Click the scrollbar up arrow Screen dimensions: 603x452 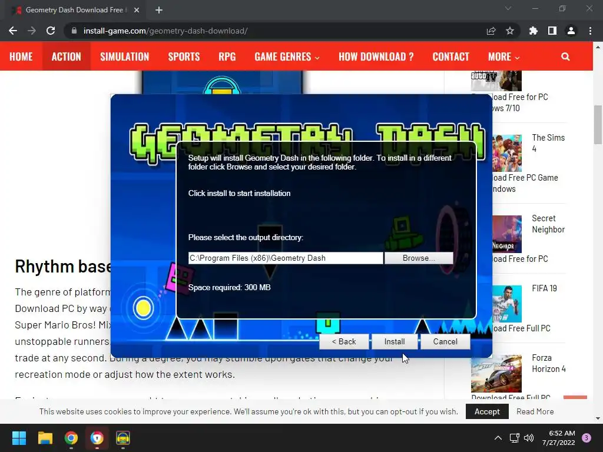coord(598,47)
